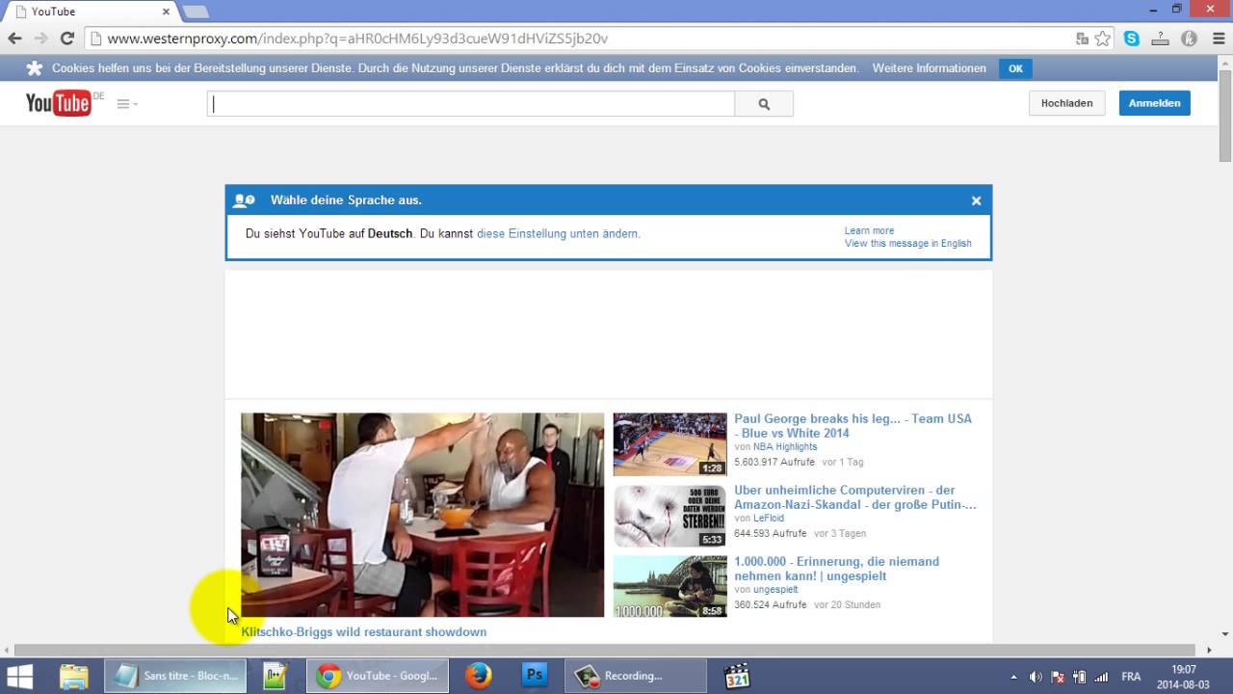
Task: Open the Chrome menu (three bars)
Action: [x=1217, y=39]
